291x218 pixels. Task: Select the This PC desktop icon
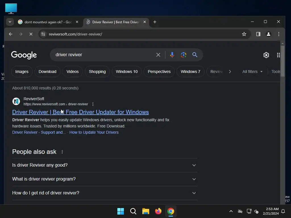pos(11,9)
